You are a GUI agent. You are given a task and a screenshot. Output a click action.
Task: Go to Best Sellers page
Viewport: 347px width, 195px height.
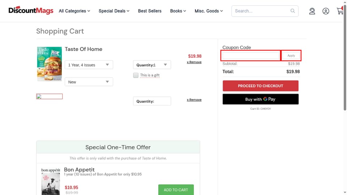tap(150, 11)
